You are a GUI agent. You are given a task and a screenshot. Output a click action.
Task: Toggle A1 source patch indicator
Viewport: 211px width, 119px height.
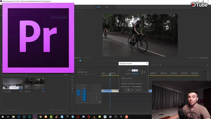(x=78, y=94)
